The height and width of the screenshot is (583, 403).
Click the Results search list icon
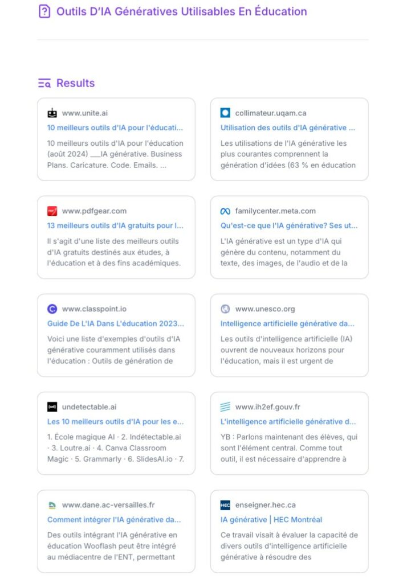(x=44, y=83)
